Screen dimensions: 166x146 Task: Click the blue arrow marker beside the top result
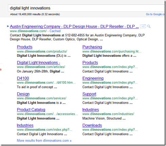[8, 26]
